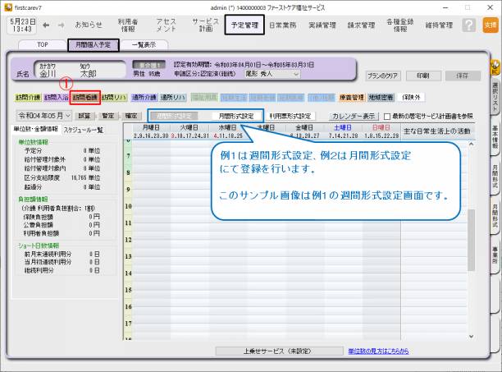Screen dimensions: 502x372
Task: Select the 通所介護 service tag
Action: [144, 98]
